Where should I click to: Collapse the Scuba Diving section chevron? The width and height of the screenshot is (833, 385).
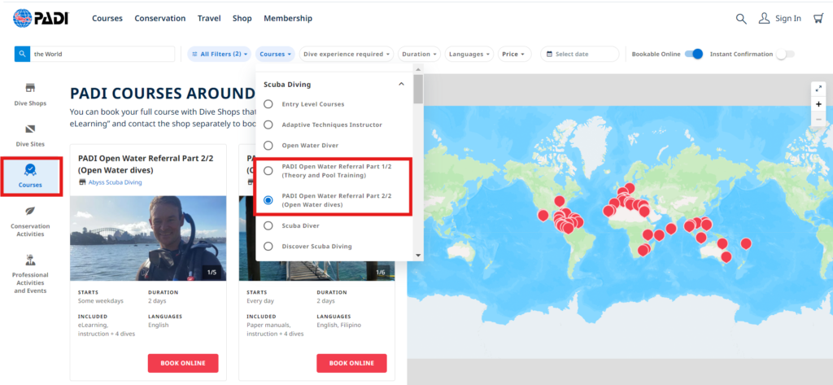pos(401,84)
